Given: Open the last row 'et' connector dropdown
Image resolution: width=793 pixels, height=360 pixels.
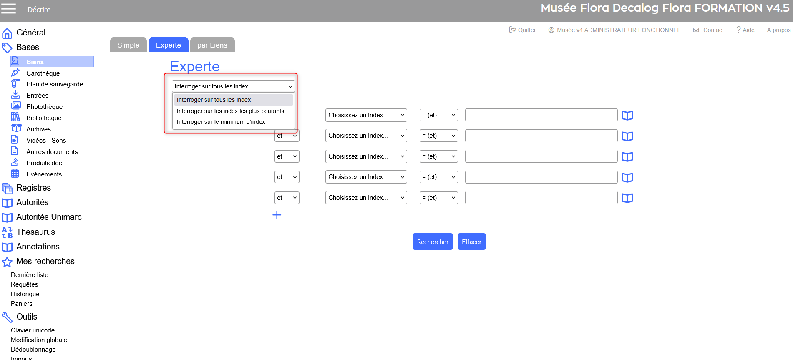Looking at the screenshot, I should 287,198.
